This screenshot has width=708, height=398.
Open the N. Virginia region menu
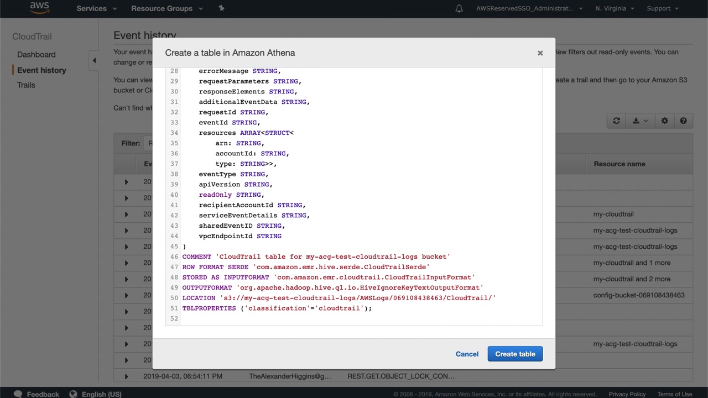click(615, 8)
